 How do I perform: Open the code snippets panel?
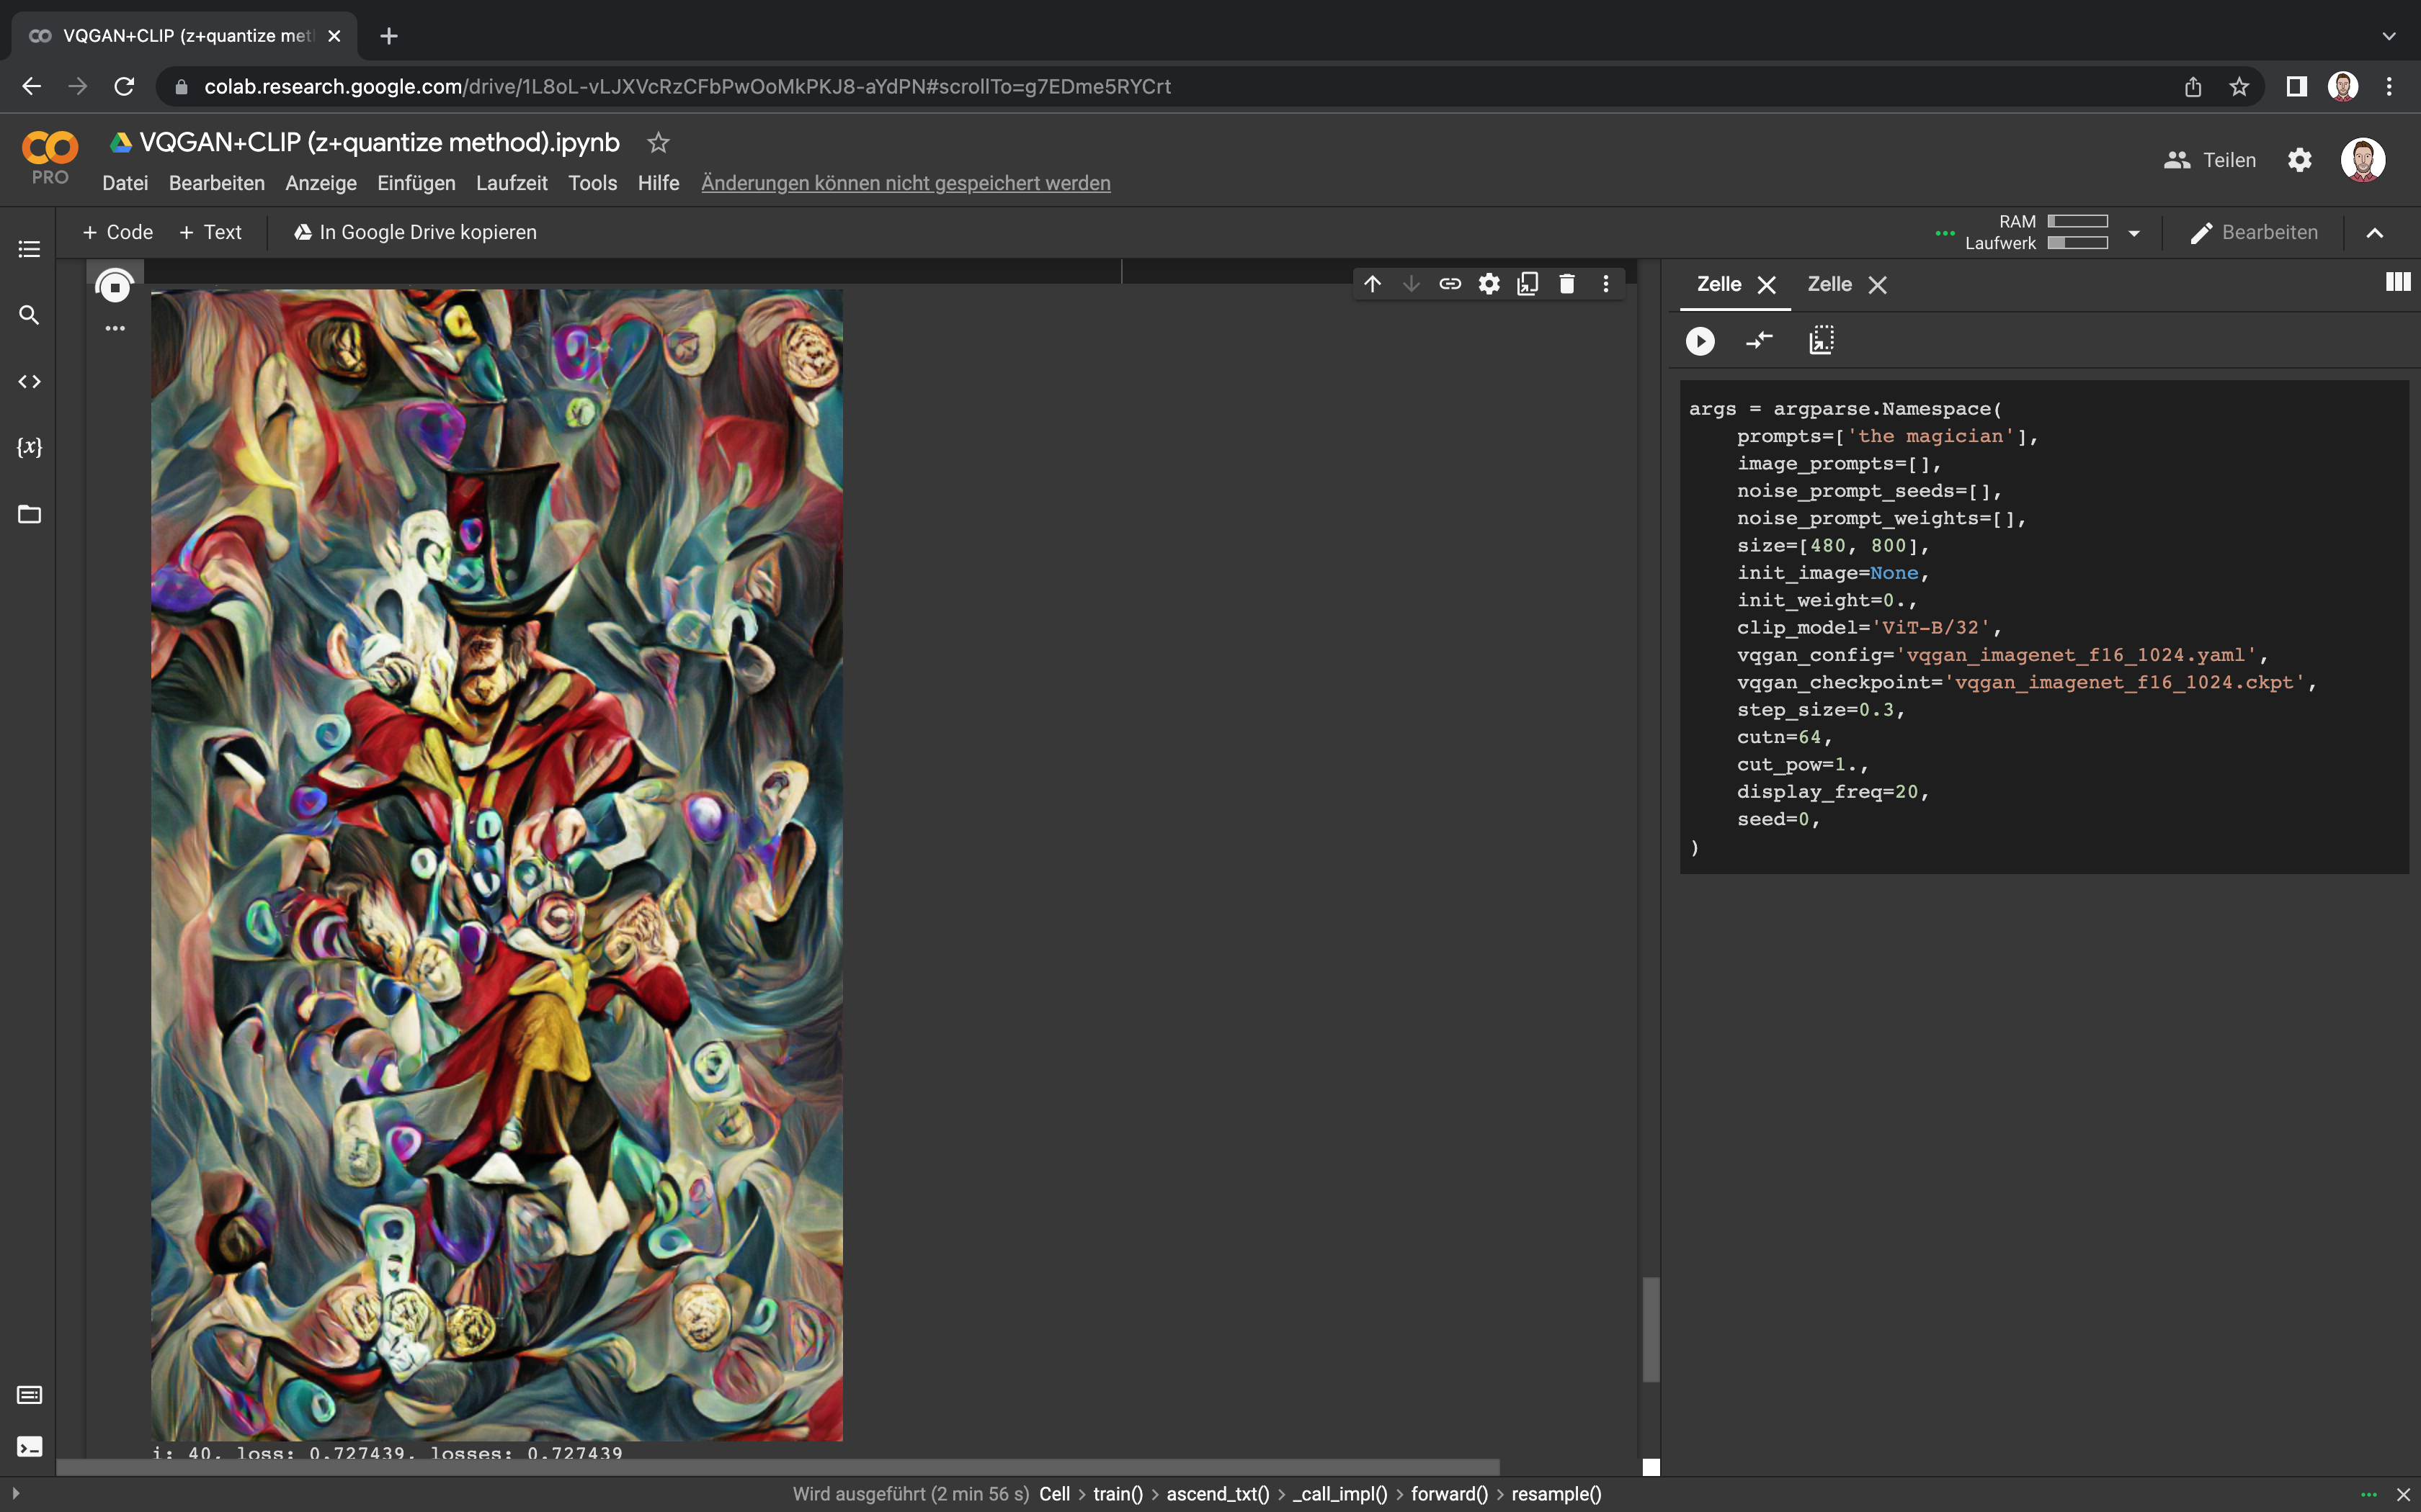(29, 381)
